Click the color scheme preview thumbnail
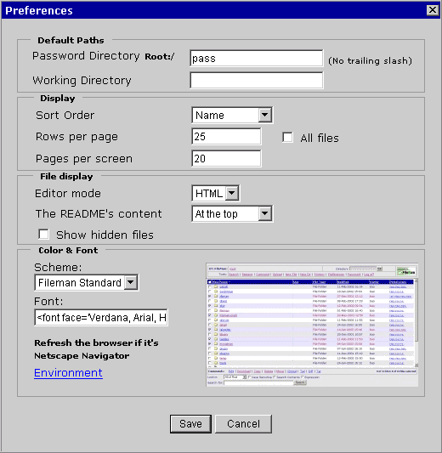This screenshot has height=453, width=442. (312, 325)
